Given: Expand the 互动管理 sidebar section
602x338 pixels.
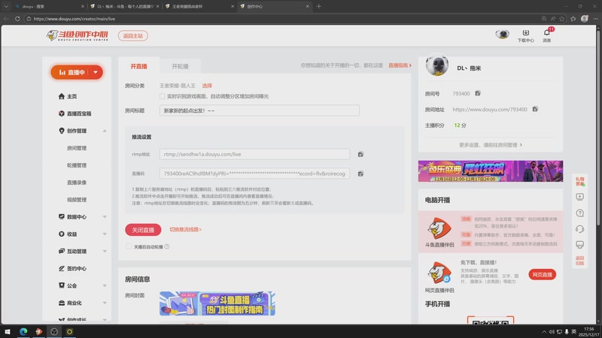Looking at the screenshot, I should [x=105, y=251].
